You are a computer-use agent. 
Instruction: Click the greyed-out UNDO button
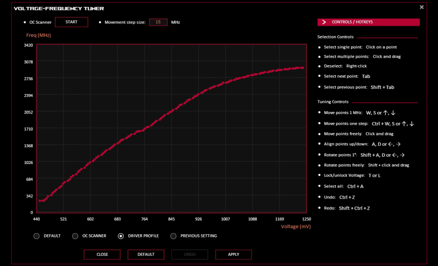point(189,254)
